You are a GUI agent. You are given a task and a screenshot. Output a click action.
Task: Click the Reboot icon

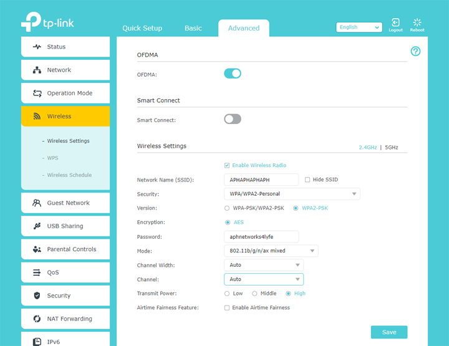point(417,23)
